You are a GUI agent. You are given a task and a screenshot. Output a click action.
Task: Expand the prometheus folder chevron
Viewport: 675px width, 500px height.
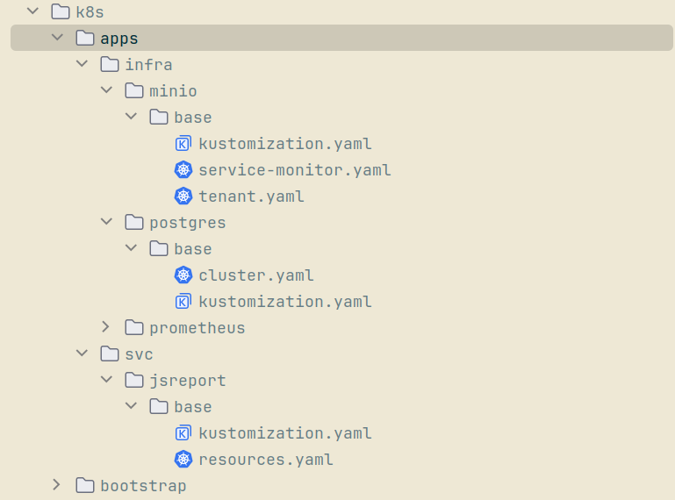tap(106, 328)
